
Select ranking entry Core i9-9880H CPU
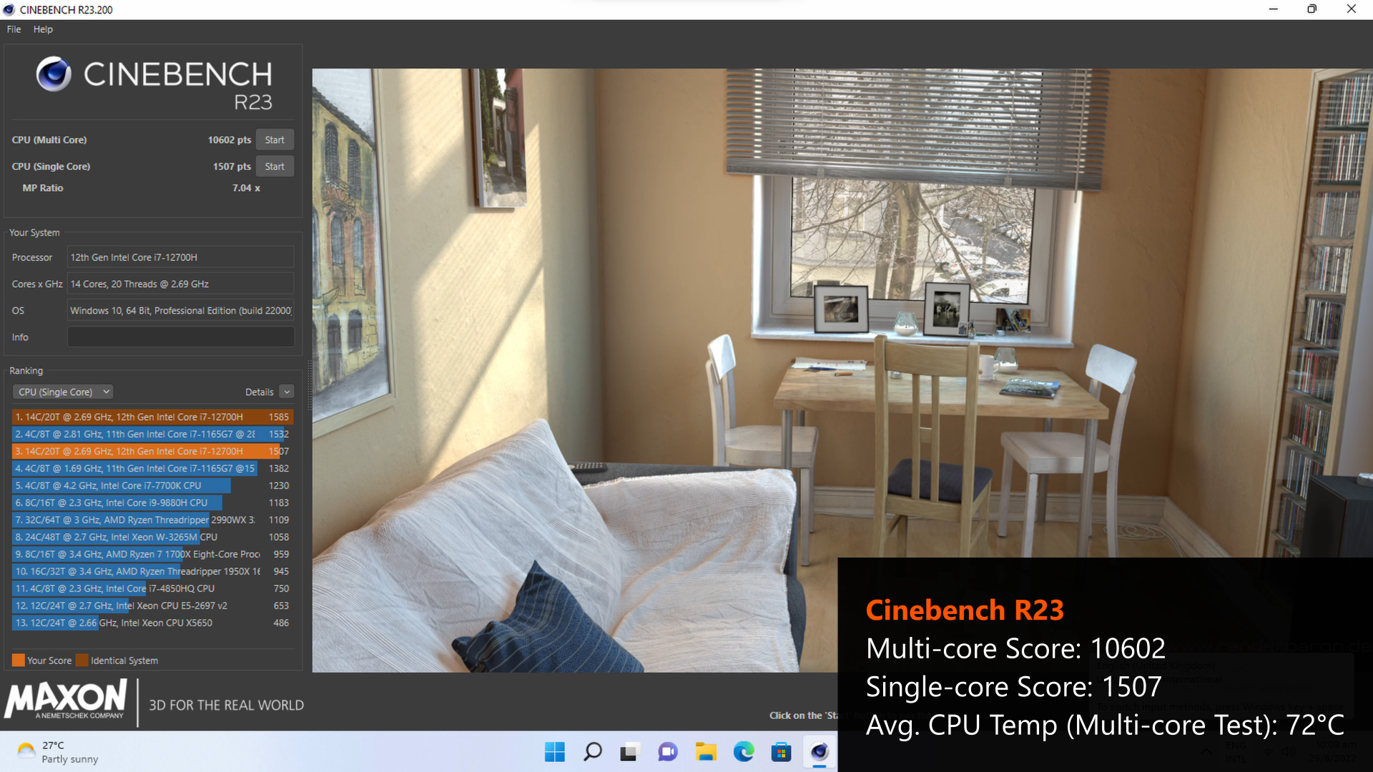click(x=152, y=503)
